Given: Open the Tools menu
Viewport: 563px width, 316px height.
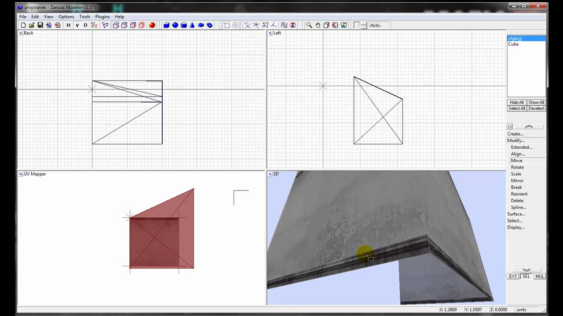Looking at the screenshot, I should (x=85, y=17).
